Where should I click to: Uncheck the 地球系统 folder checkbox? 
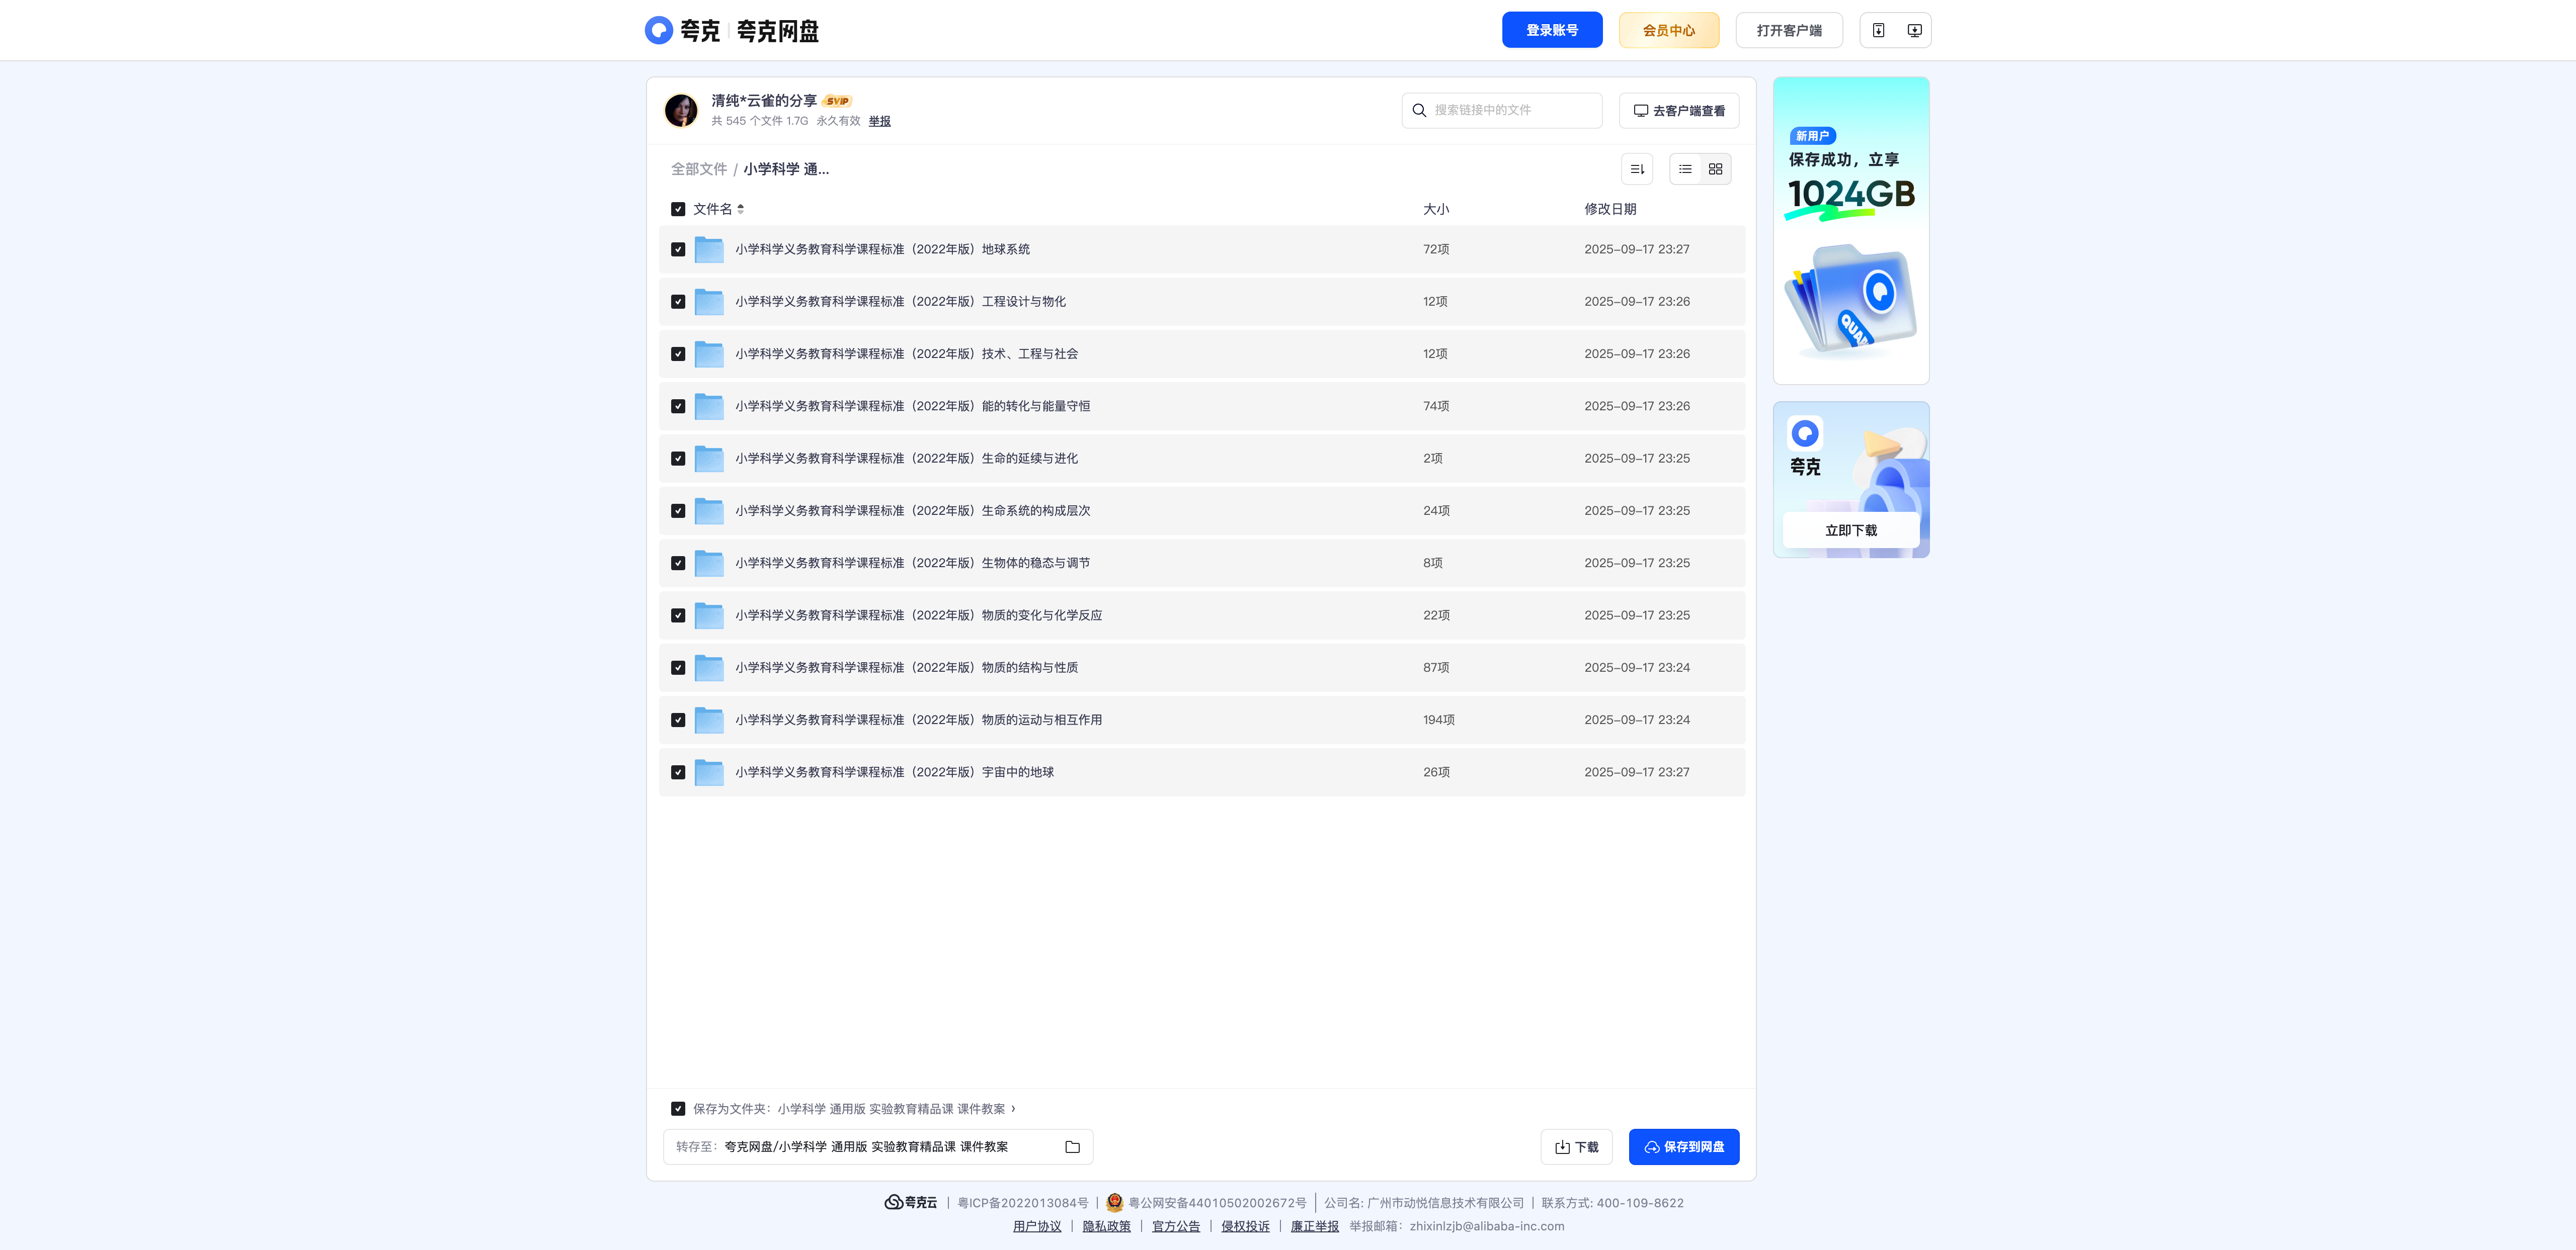point(678,249)
